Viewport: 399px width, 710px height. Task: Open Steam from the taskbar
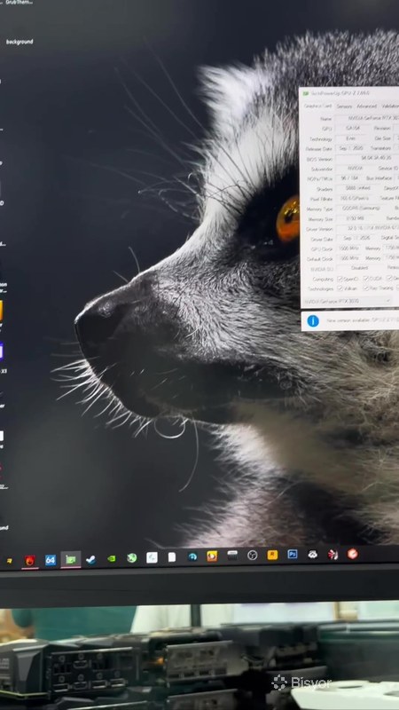pos(91,560)
